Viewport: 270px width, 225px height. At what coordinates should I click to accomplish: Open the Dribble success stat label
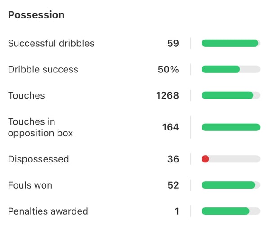pos(43,69)
